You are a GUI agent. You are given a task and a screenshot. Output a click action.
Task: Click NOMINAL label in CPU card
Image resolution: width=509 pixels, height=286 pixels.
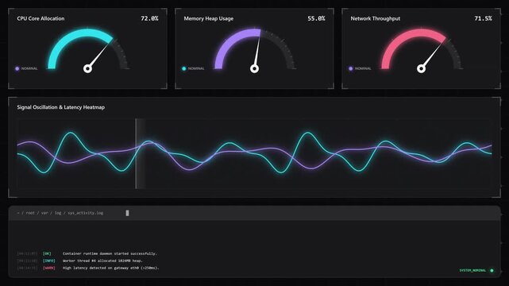coord(29,68)
